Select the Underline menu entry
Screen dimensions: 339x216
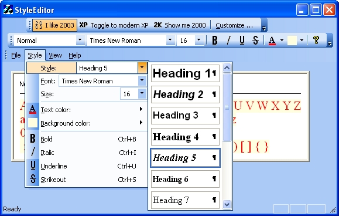click(86, 166)
